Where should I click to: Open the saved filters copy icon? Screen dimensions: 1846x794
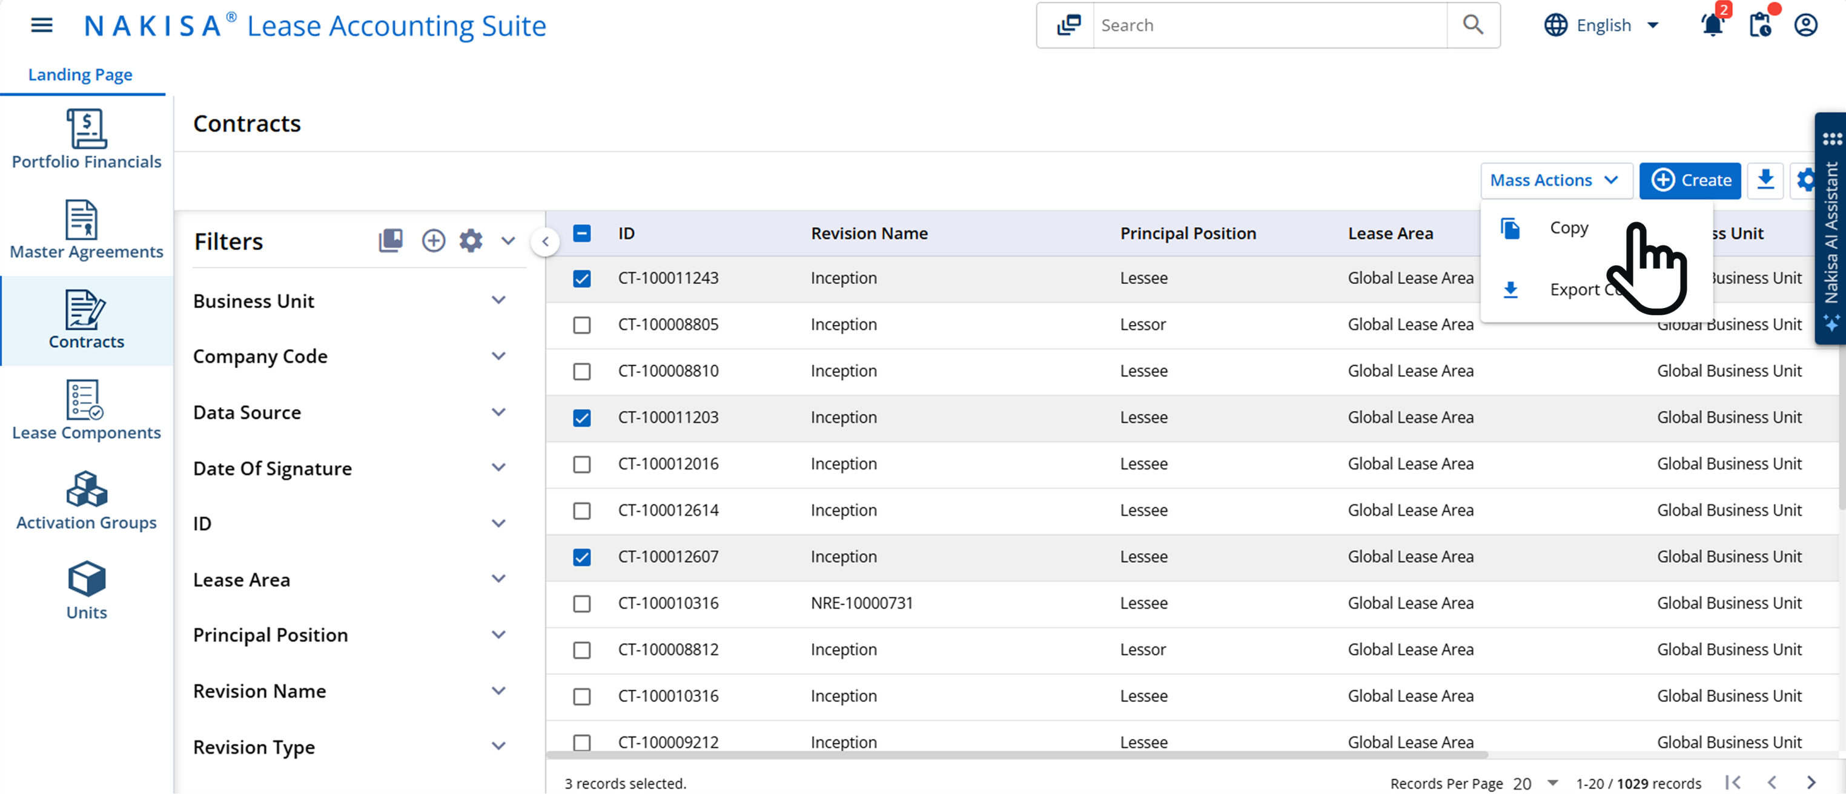[391, 241]
